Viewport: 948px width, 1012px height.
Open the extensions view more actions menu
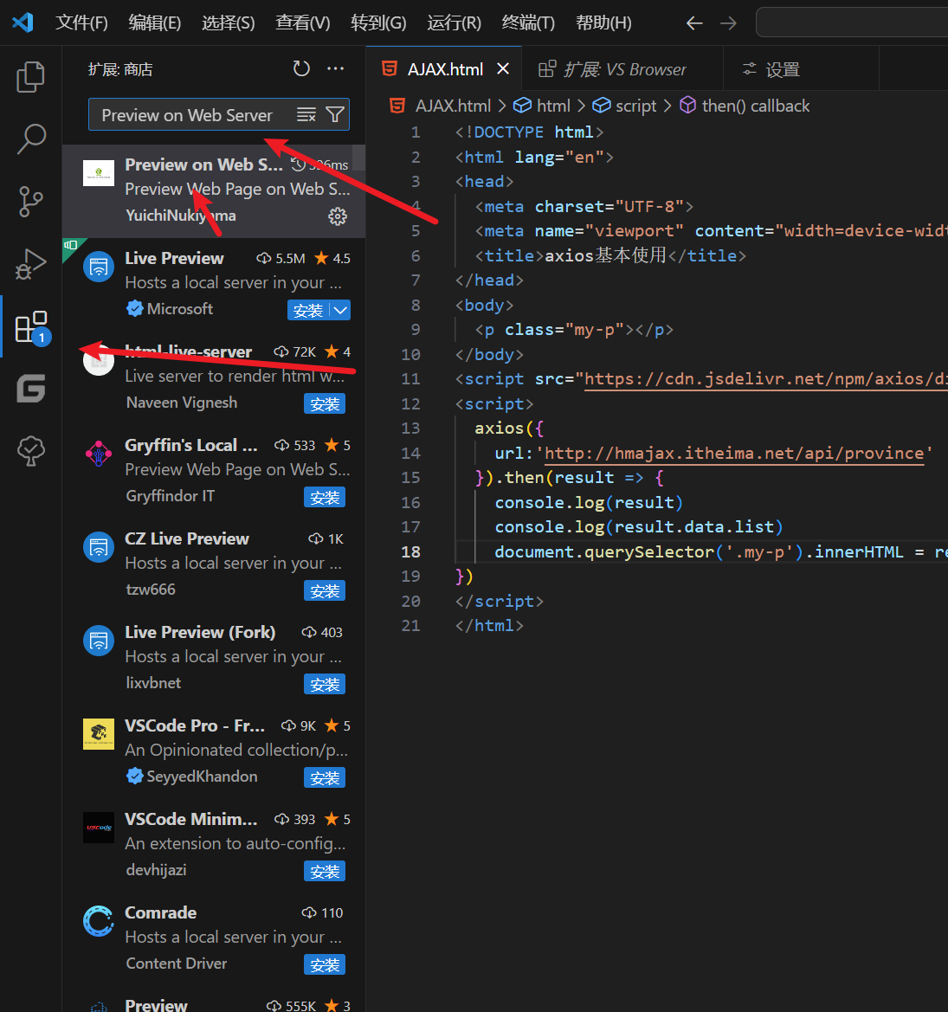click(x=336, y=68)
